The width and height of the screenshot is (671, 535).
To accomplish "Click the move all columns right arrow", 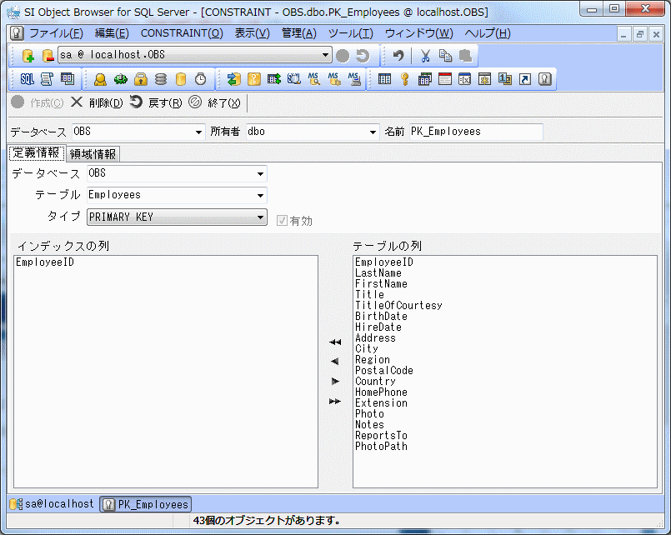I will click(x=335, y=402).
